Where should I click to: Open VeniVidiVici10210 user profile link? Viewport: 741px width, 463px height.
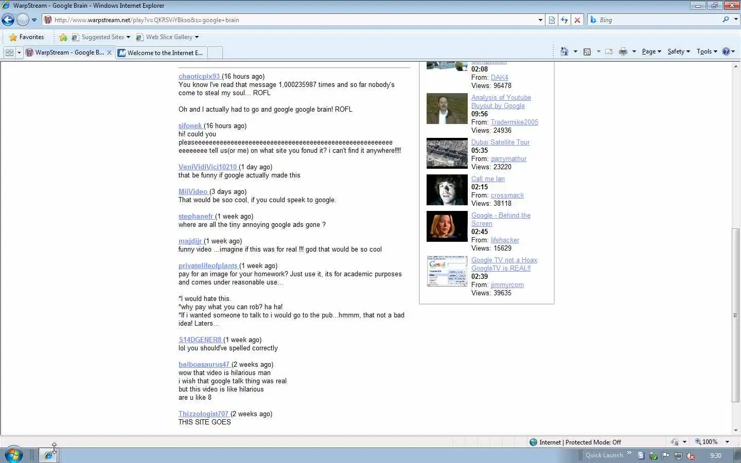click(208, 167)
